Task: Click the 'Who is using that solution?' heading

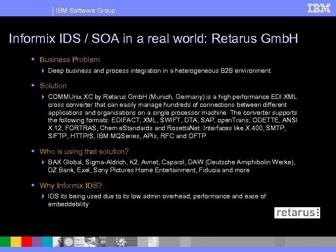Action: coord(84,152)
